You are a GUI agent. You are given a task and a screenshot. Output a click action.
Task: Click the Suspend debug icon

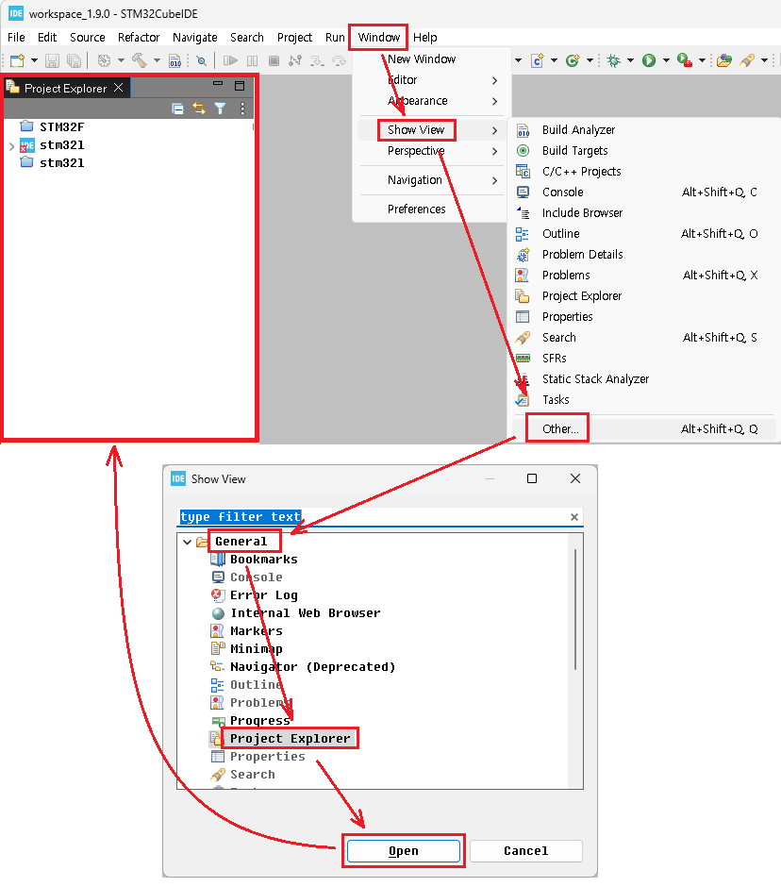252,60
